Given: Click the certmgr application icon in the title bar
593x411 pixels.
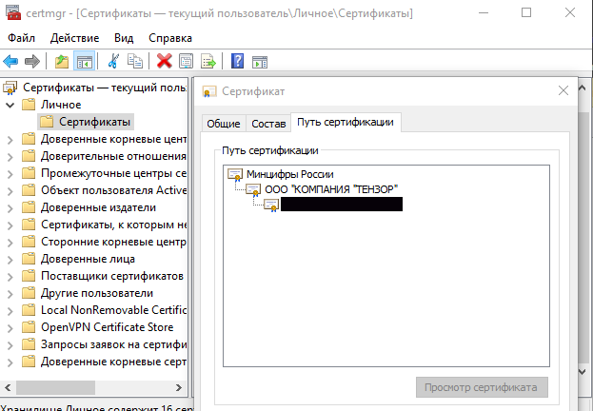Looking at the screenshot, I should click(13, 13).
